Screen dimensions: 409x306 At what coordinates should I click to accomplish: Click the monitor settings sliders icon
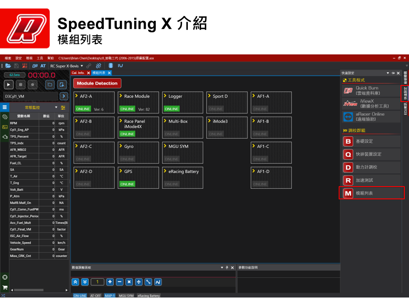pyautogui.click(x=63, y=108)
